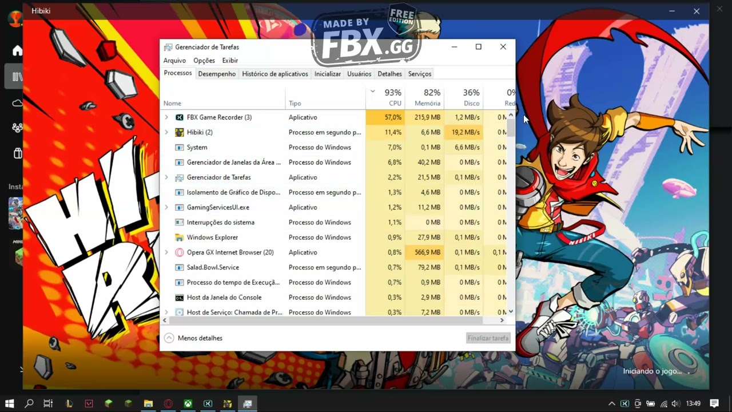Select the Processo do tempo de Execução row
Screen dimensions: 732x412
point(334,283)
